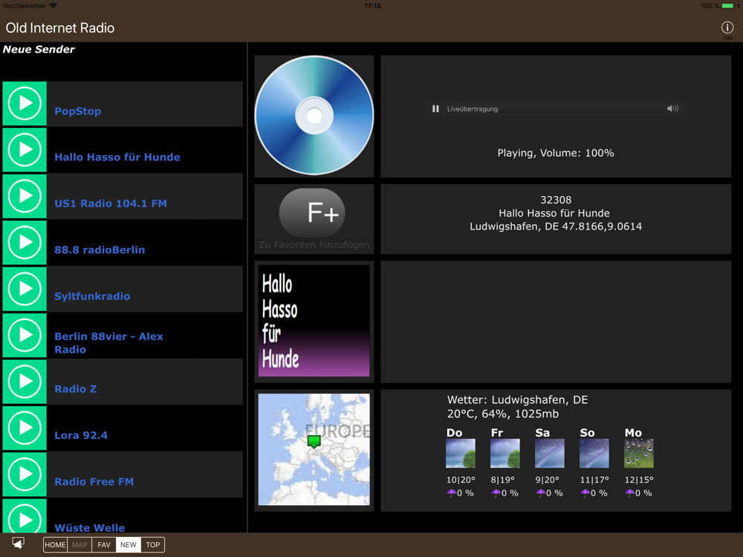This screenshot has width=743, height=557.
Task: Click the 20°C, 64%, 1025mb weather reading
Action: (x=503, y=414)
